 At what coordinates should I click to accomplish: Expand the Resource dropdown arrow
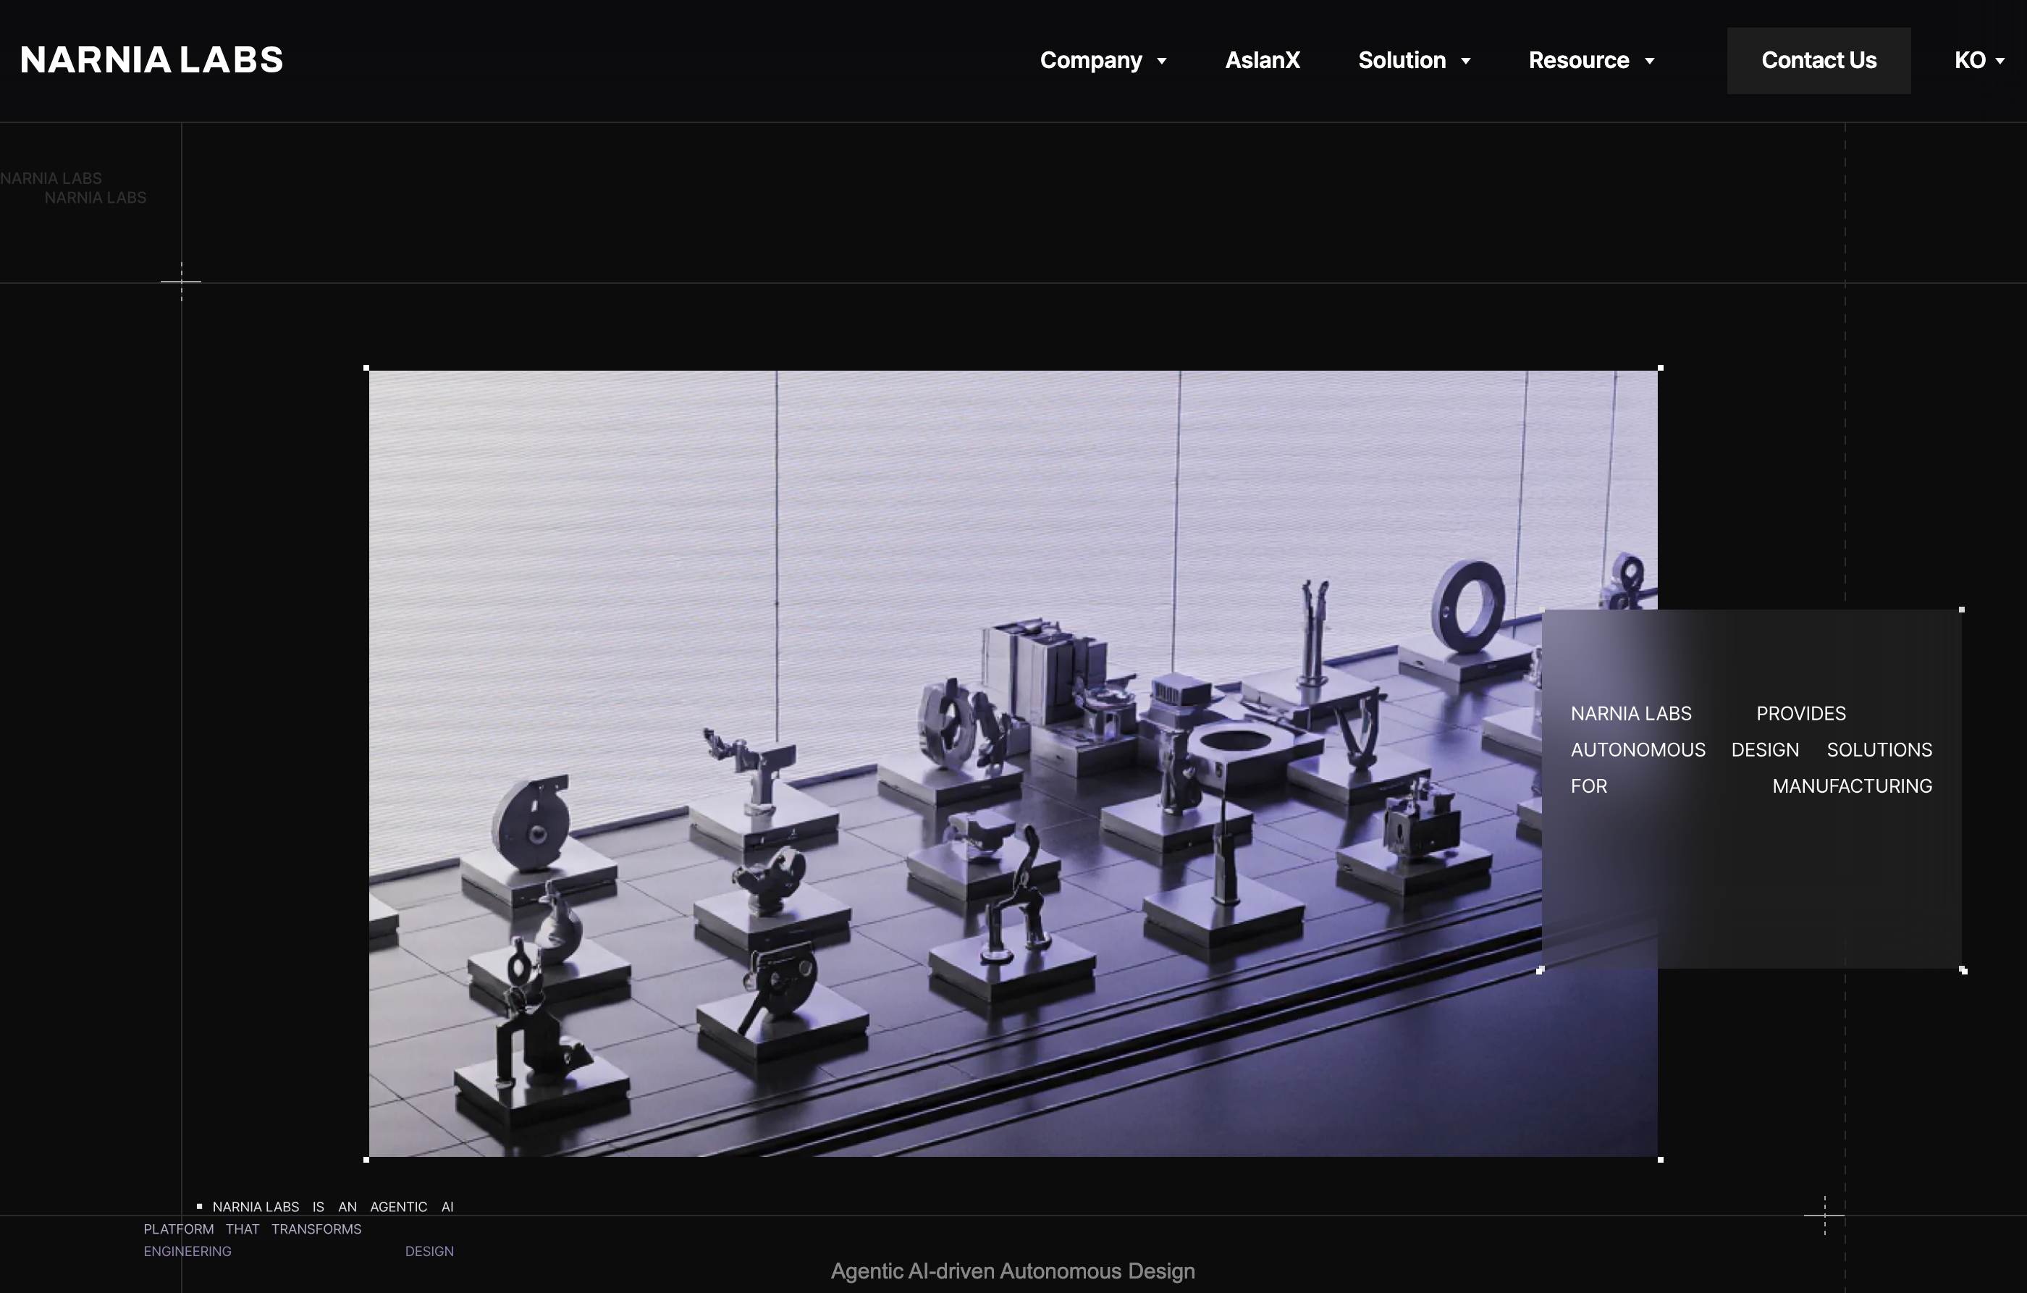coord(1650,62)
